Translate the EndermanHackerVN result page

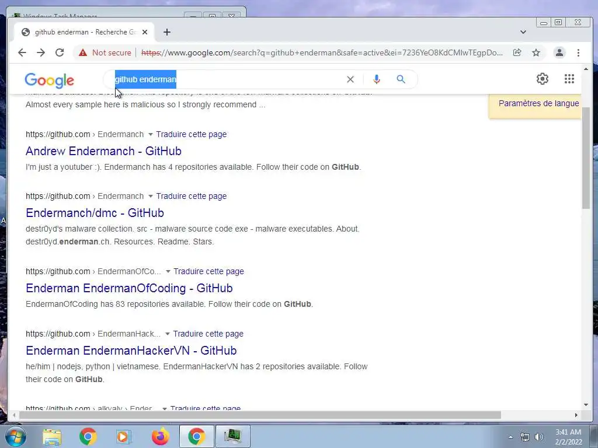point(208,334)
